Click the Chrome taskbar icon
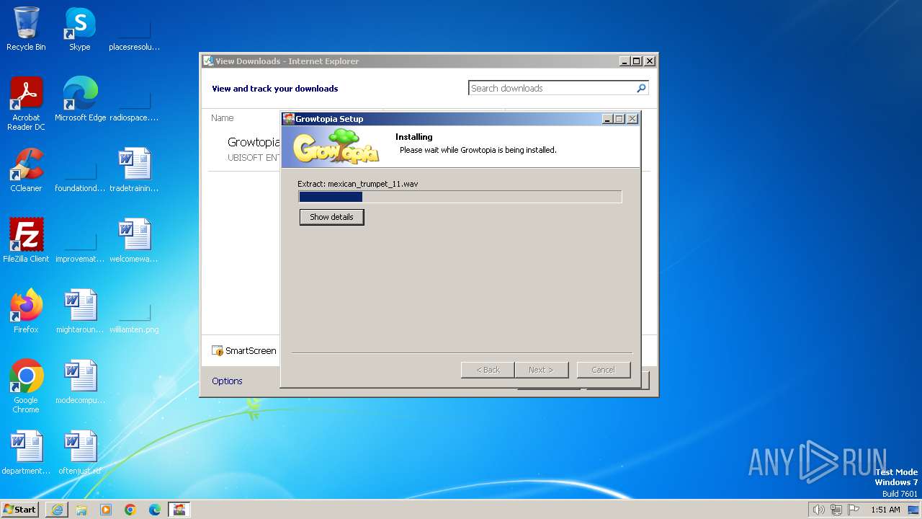This screenshot has height=519, width=922. coord(130,510)
